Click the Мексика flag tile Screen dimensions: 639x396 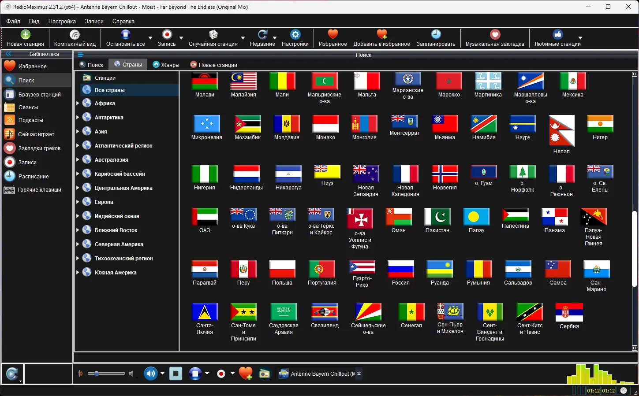[x=572, y=85]
